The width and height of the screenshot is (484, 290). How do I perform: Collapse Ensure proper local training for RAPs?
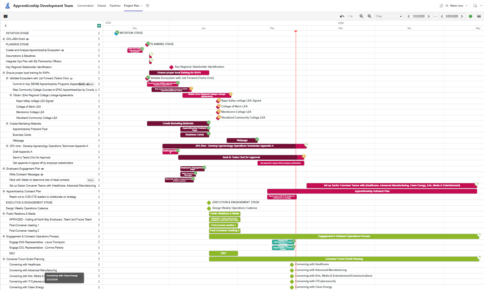point(4,73)
